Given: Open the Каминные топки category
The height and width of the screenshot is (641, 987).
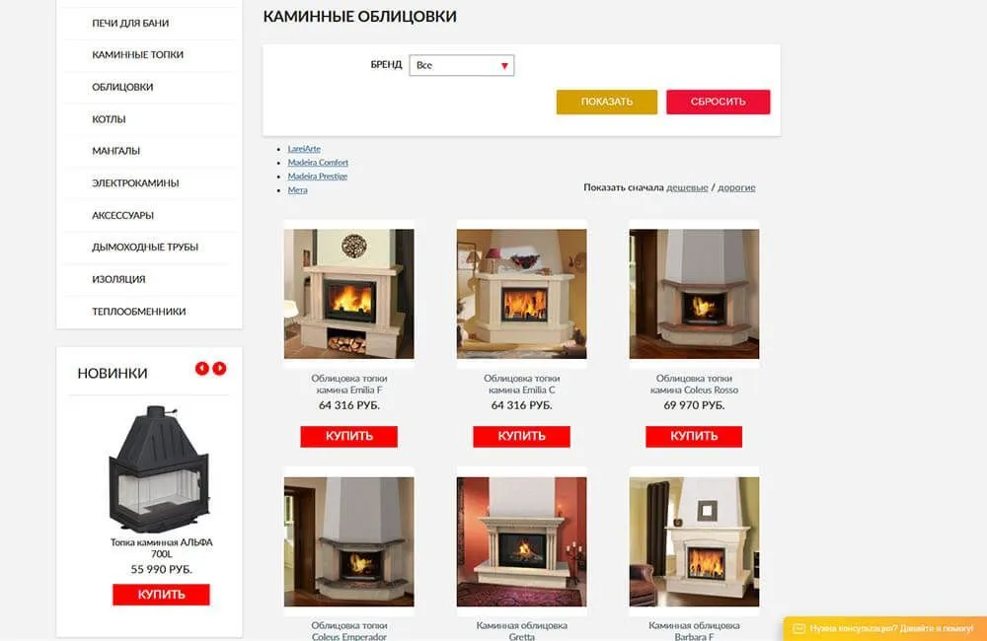Looking at the screenshot, I should 138,54.
